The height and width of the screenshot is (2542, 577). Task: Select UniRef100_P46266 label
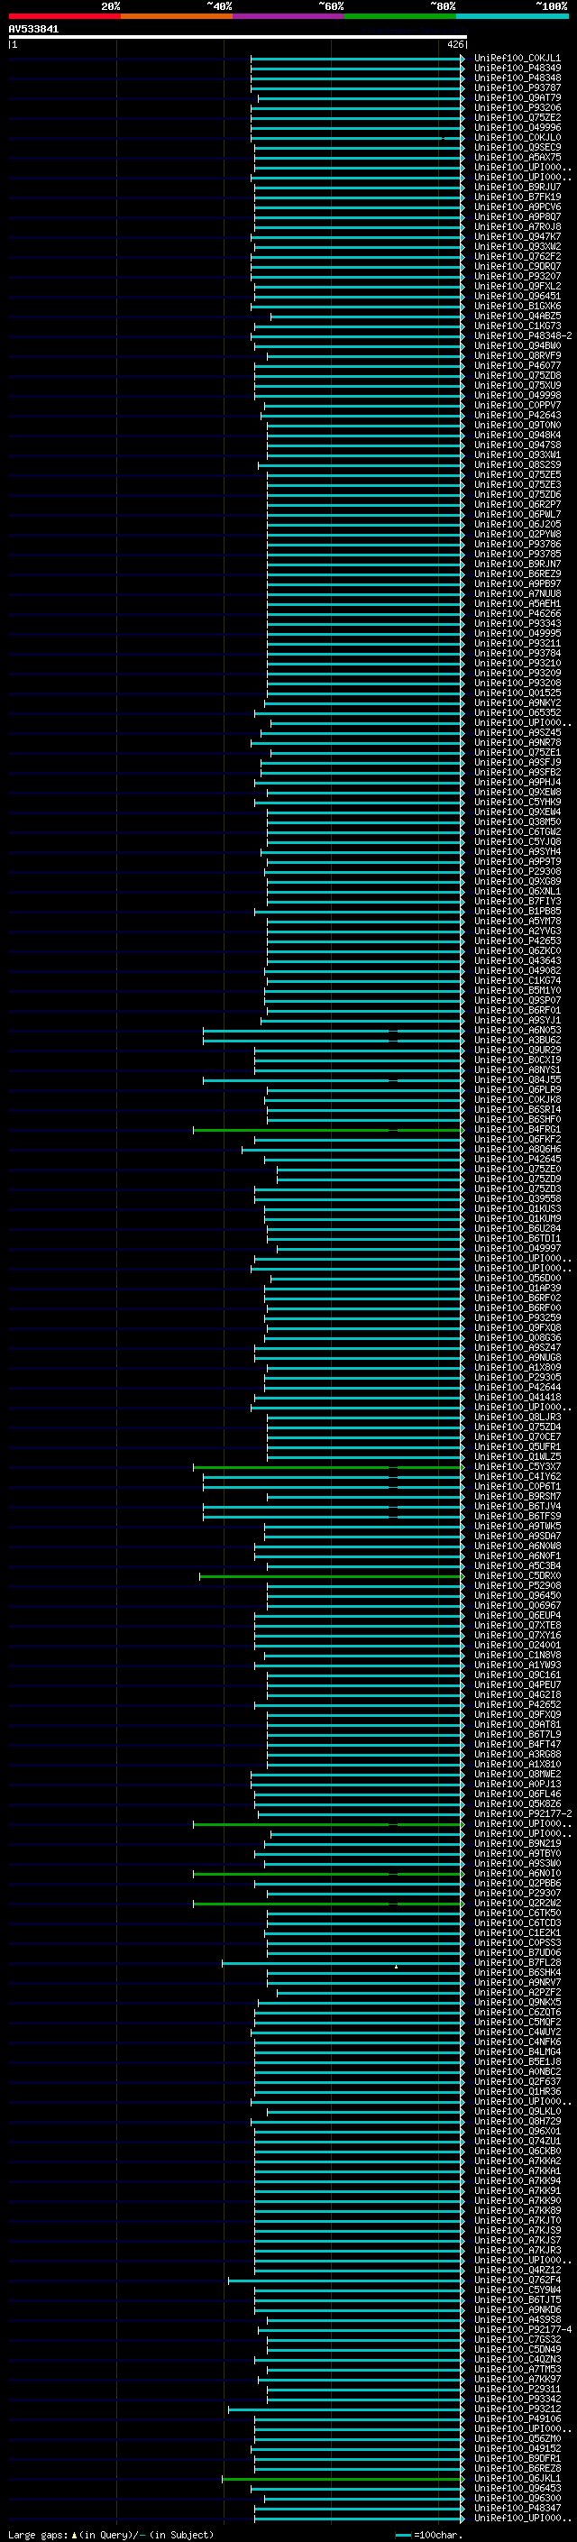coord(517,614)
